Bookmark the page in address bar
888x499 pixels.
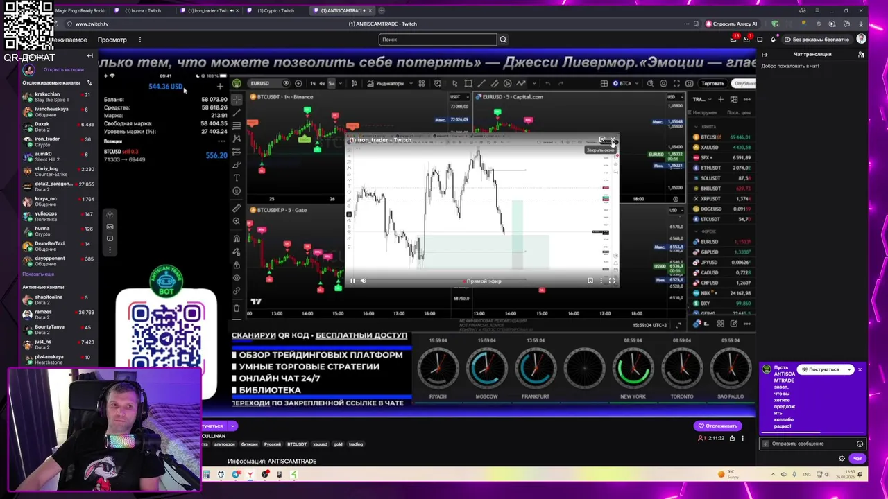click(x=696, y=24)
